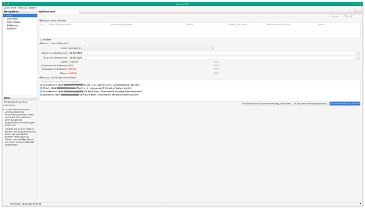The width and height of the screenshot is (365, 208).
Task: Open the Datei menu
Action: pos(6,8)
